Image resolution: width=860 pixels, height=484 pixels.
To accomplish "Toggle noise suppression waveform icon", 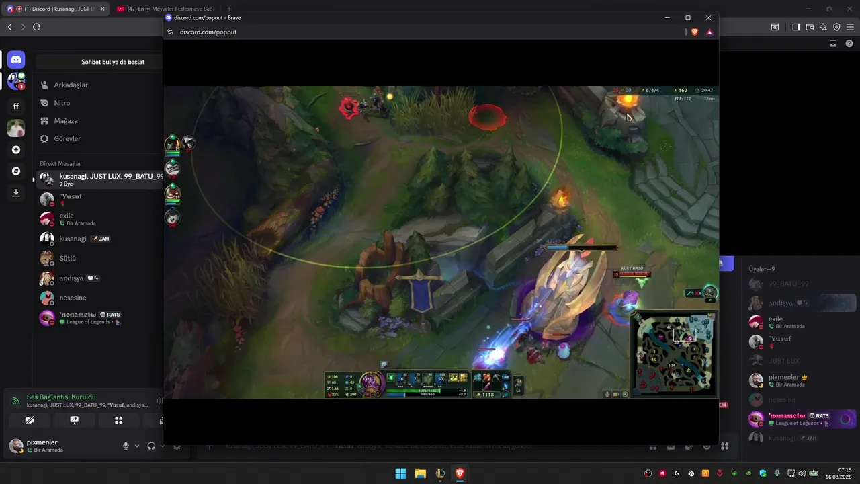I will [x=159, y=401].
